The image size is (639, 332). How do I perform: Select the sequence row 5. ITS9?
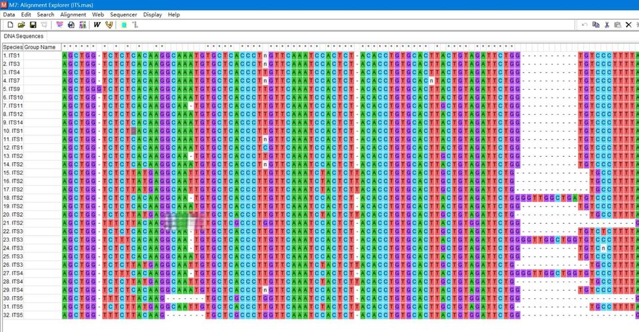pos(12,89)
